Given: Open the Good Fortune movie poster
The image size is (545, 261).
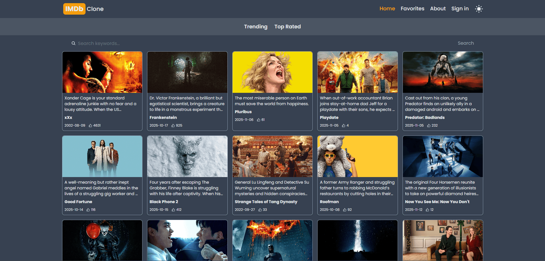Looking at the screenshot, I should (102, 156).
